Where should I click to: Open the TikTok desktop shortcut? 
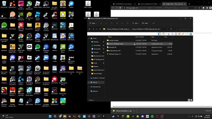[x=46, y=15]
